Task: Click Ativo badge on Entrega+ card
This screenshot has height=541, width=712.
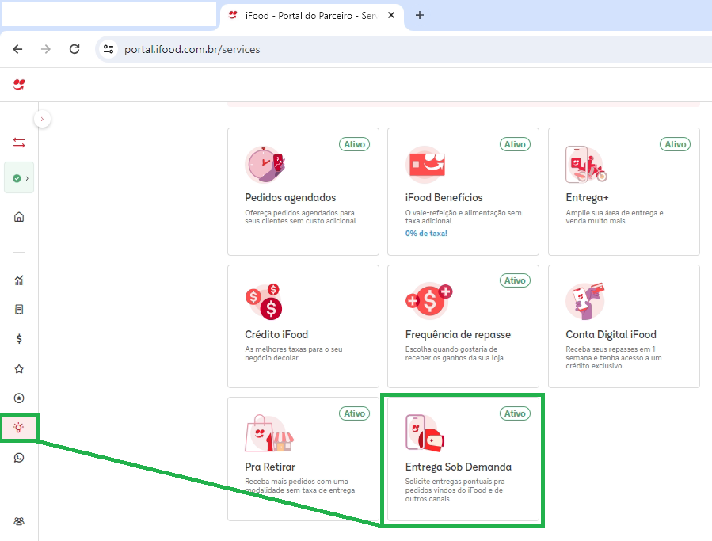Action: point(676,144)
